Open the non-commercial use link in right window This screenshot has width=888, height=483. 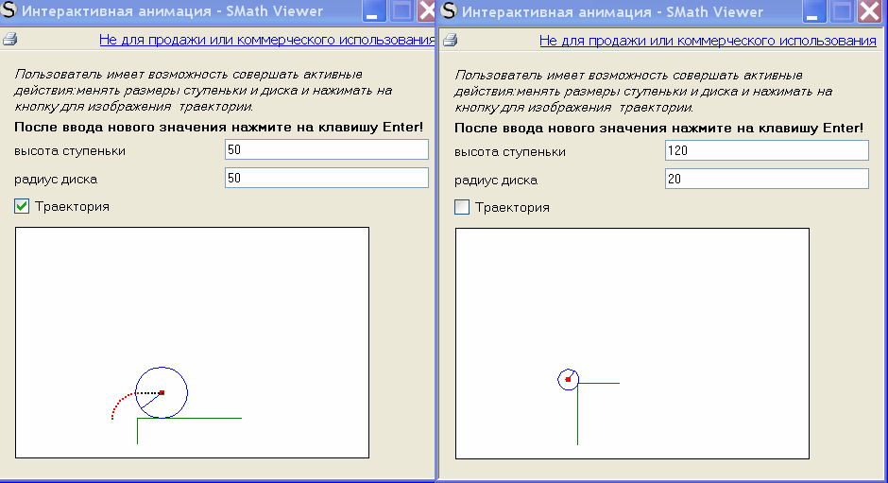pyautogui.click(x=708, y=41)
